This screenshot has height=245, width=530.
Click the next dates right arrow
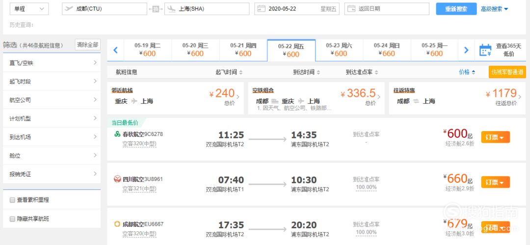pos(466,50)
